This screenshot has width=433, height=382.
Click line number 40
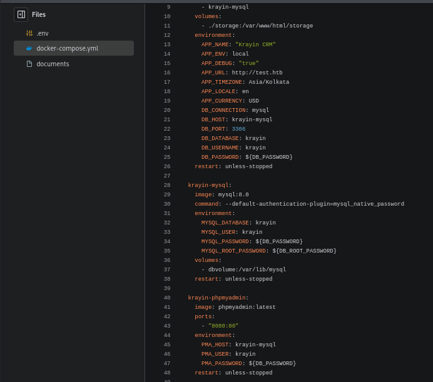coord(167,298)
